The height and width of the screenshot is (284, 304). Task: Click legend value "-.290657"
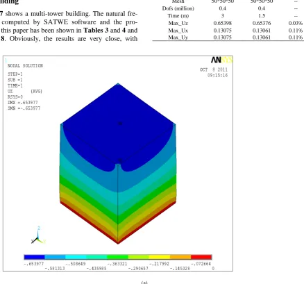138,268
